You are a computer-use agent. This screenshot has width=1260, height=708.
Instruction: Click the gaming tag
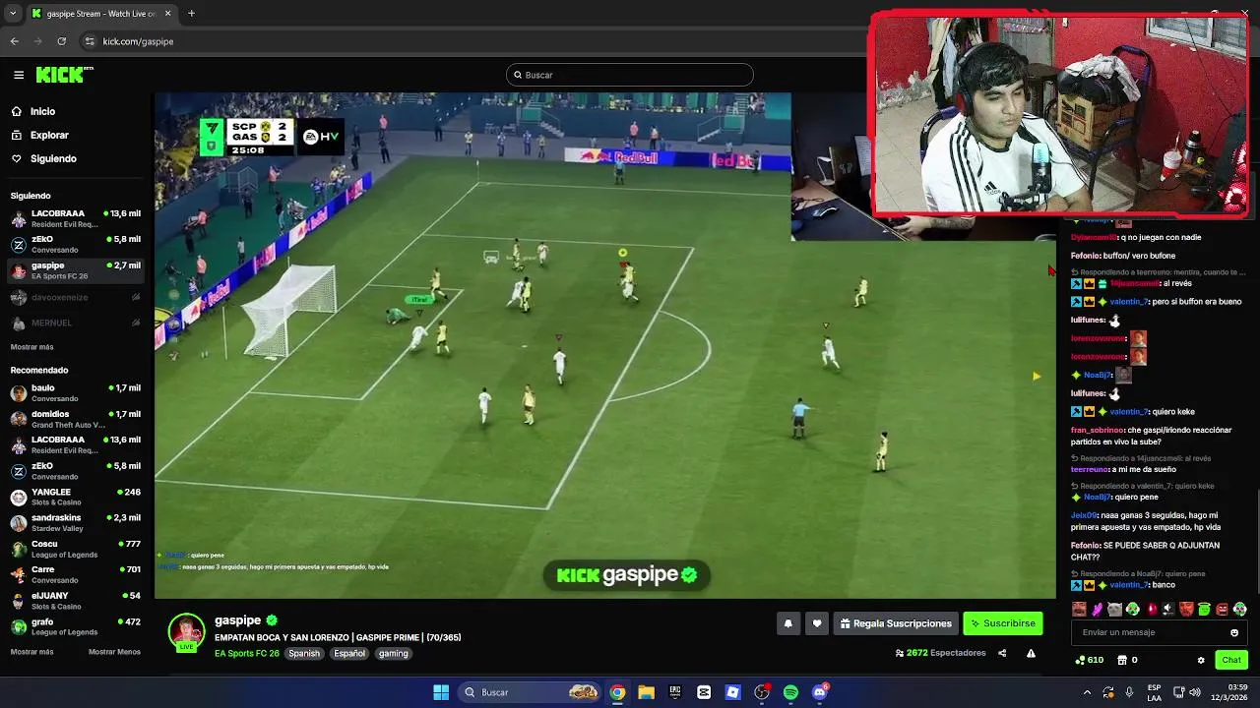pos(394,653)
